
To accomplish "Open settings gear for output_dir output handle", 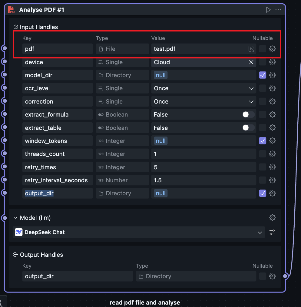I will 272,276.
